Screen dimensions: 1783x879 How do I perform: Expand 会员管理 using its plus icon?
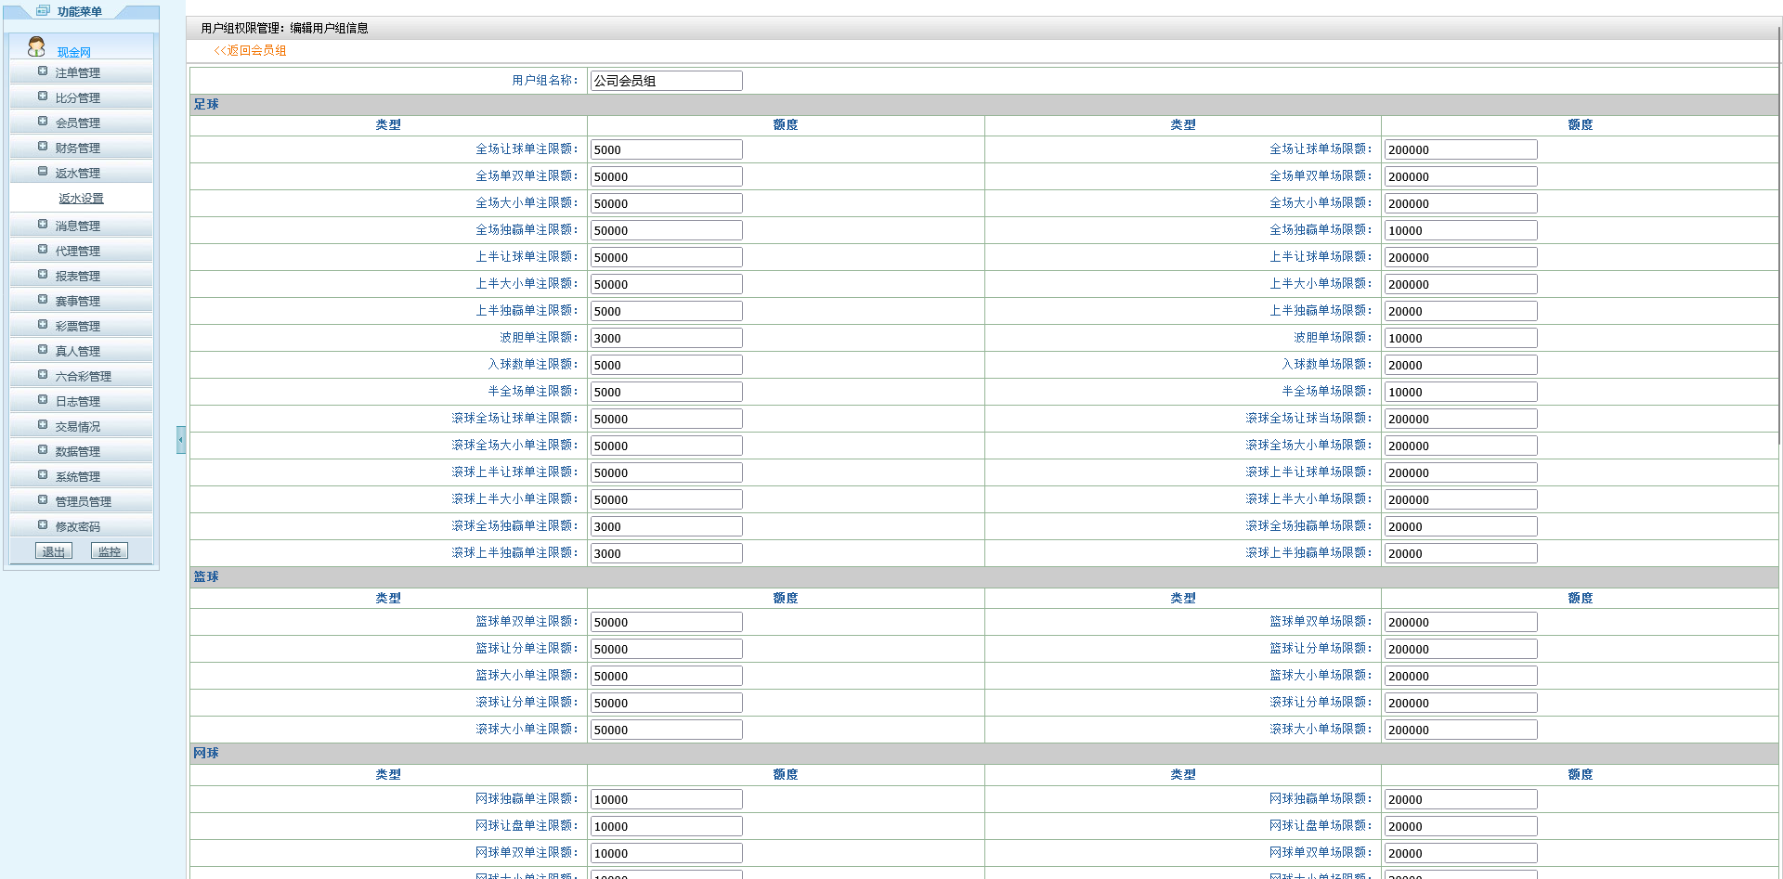click(43, 122)
